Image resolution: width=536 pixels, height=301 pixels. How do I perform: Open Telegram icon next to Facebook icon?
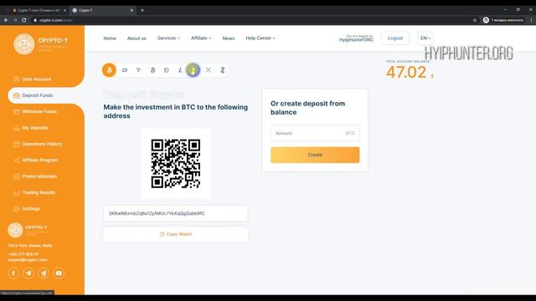pyautogui.click(x=28, y=273)
